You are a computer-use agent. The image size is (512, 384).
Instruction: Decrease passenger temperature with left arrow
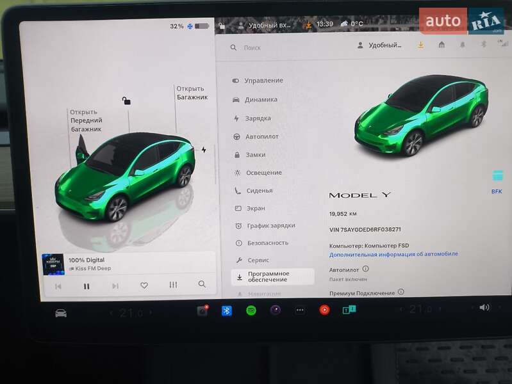tap(402, 308)
